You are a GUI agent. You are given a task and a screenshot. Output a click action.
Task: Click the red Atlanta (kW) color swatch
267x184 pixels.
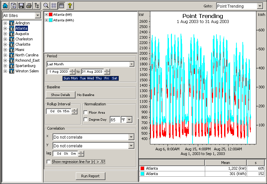[x=51, y=15]
